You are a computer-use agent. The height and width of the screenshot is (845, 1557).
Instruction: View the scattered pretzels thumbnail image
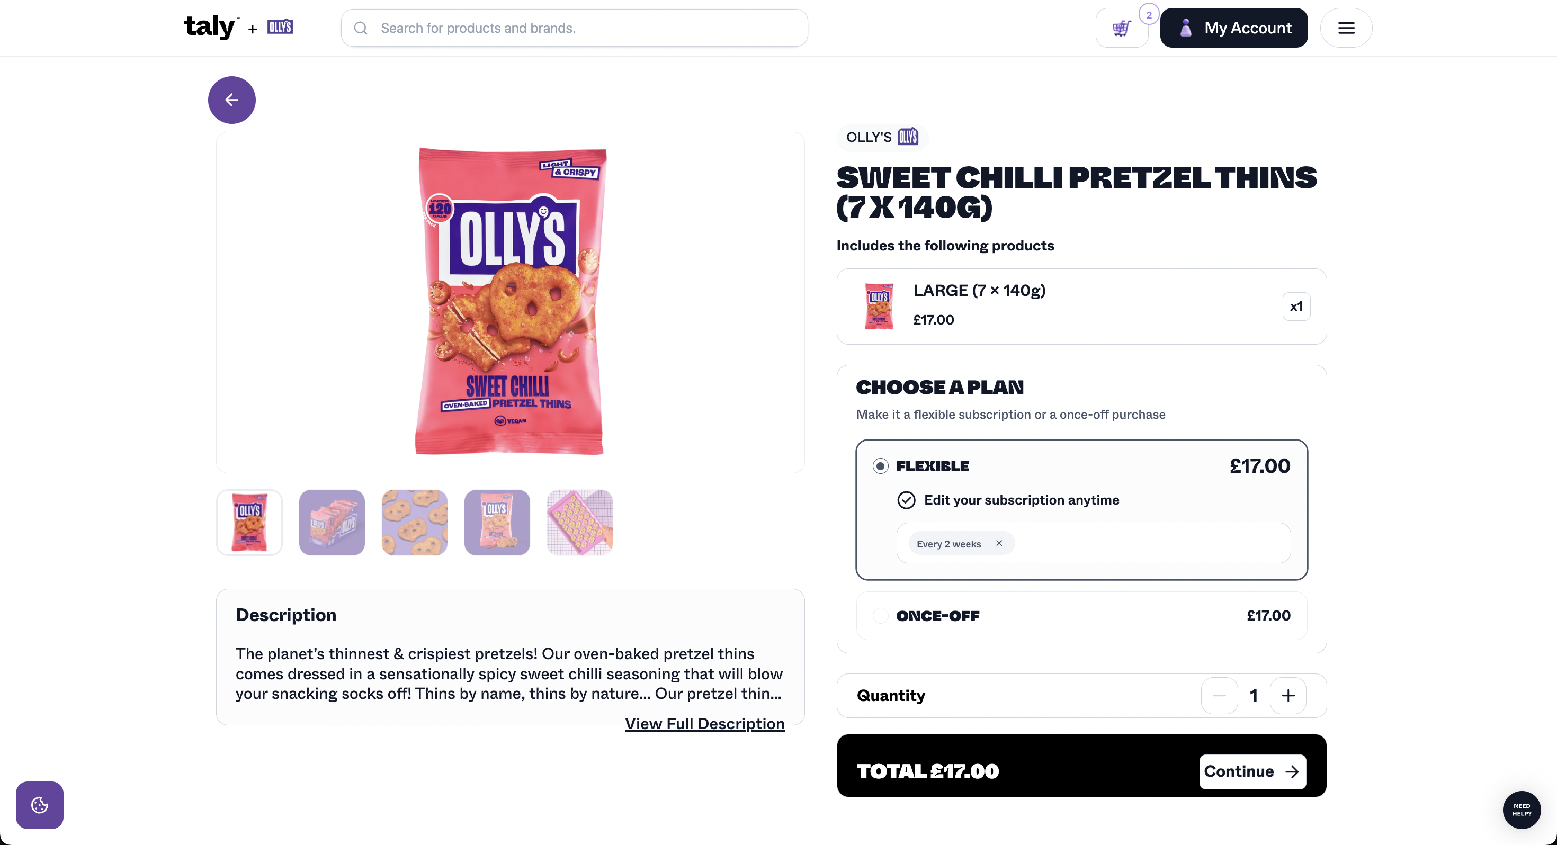click(415, 522)
